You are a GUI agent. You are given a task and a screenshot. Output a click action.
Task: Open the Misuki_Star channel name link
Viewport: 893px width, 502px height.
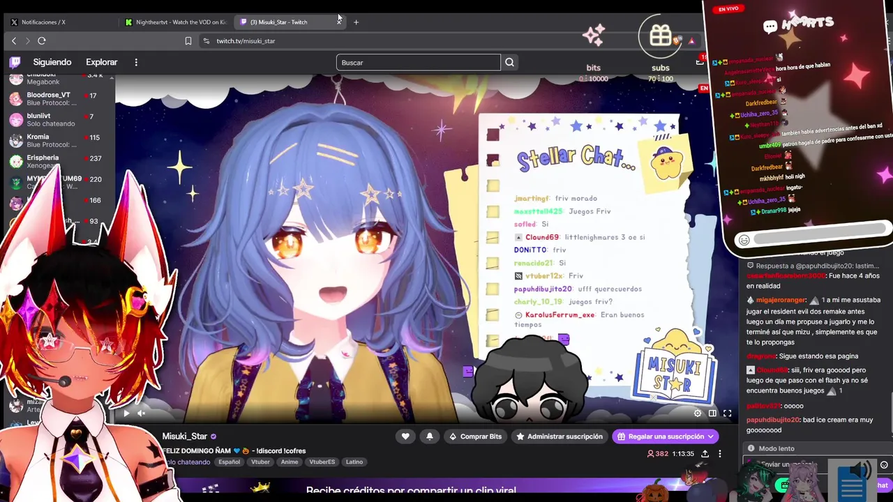pyautogui.click(x=185, y=436)
